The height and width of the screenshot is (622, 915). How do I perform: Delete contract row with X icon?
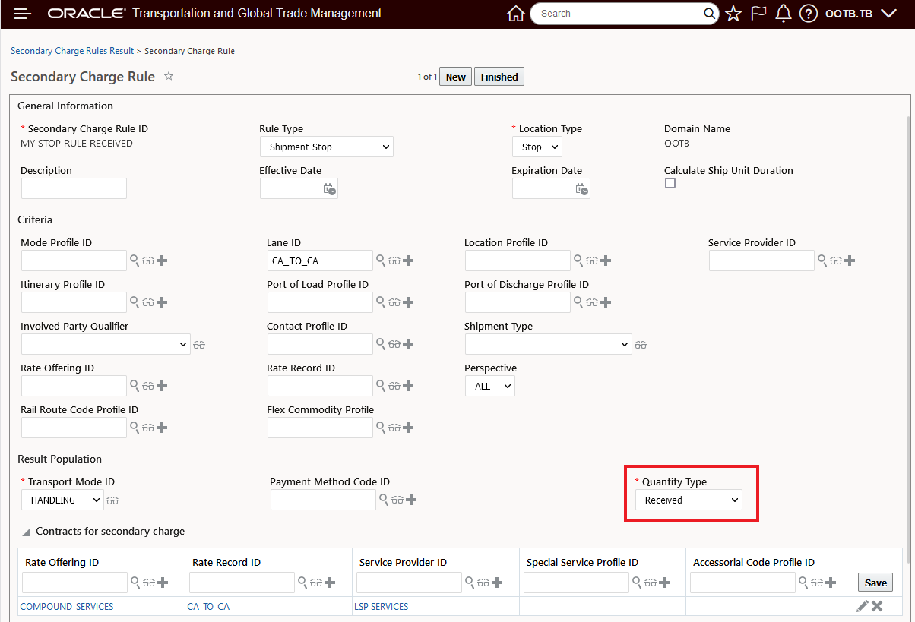[x=877, y=606]
